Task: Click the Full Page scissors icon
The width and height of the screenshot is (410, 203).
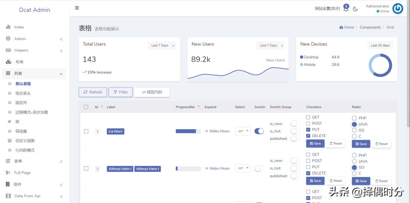Action: click(x=8, y=173)
